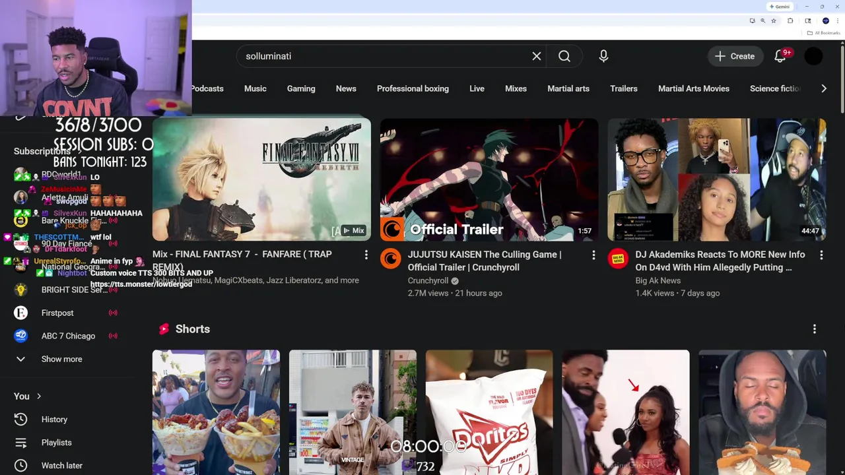Bookmark this page with the star
This screenshot has height=475, width=845.
[774, 20]
